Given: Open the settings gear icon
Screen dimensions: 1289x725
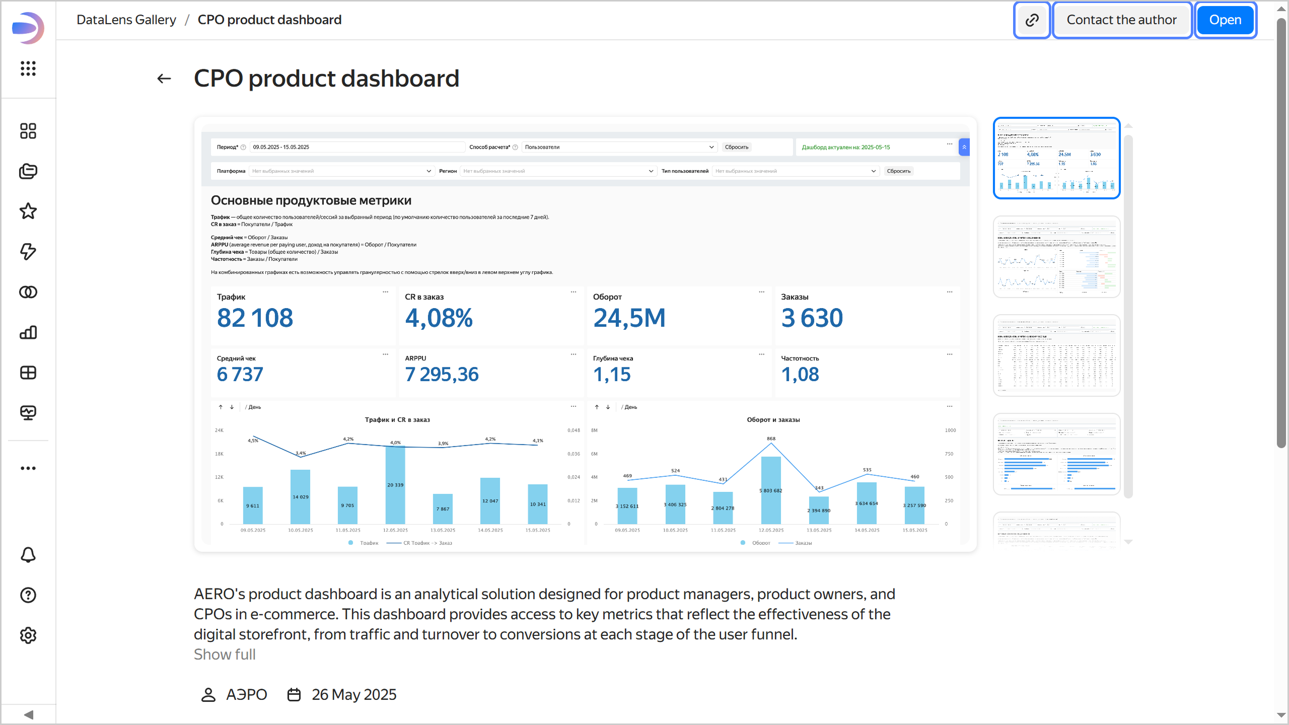Looking at the screenshot, I should pyautogui.click(x=28, y=635).
